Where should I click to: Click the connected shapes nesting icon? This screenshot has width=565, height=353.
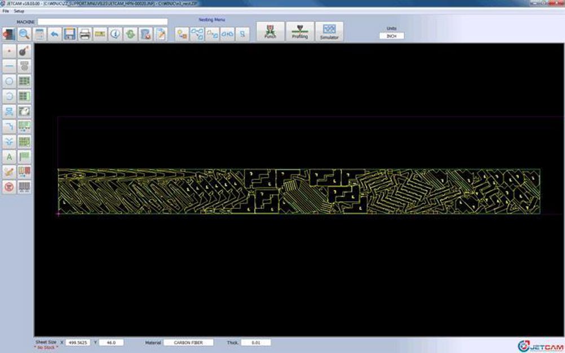coord(197,34)
